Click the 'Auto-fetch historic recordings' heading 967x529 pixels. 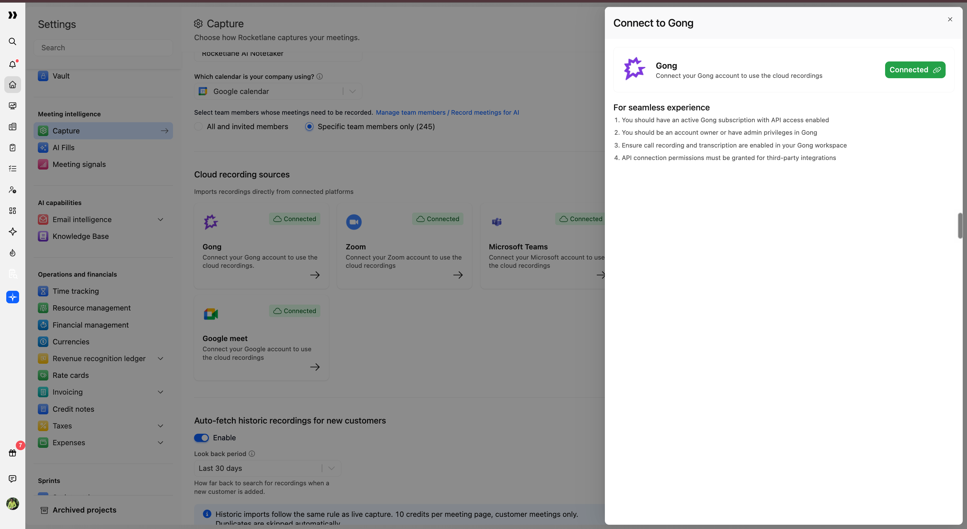(x=290, y=421)
